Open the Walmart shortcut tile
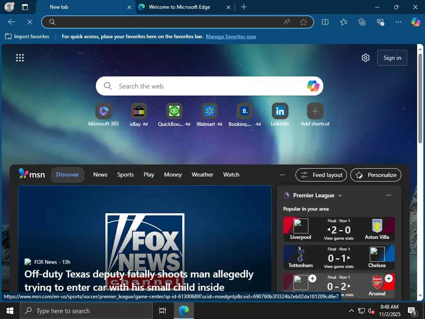The width and height of the screenshot is (425, 319). (209, 115)
